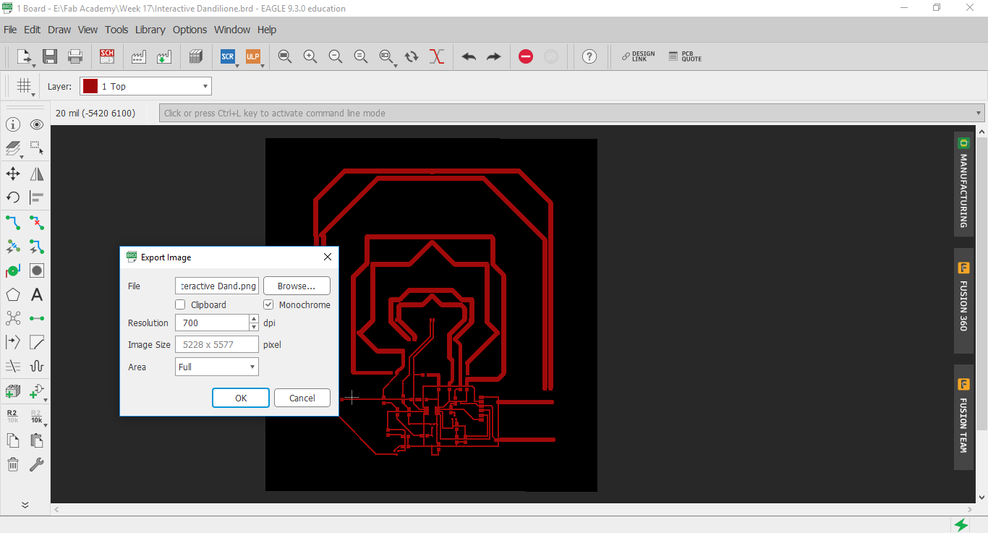988x533 pixels.
Task: Click the Save disk icon
Action: pos(50,56)
